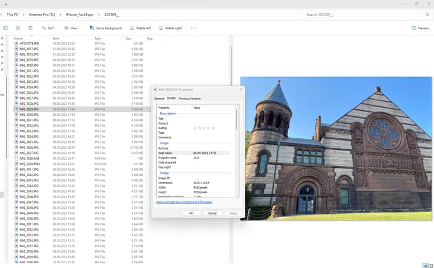Click the file icon of IMG_1027.JPG

click(x=16, y=98)
